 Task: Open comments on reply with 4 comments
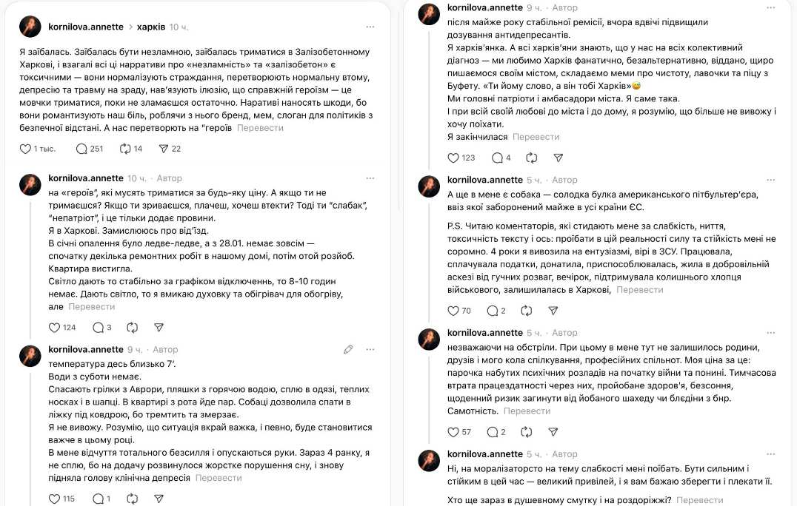(497, 158)
